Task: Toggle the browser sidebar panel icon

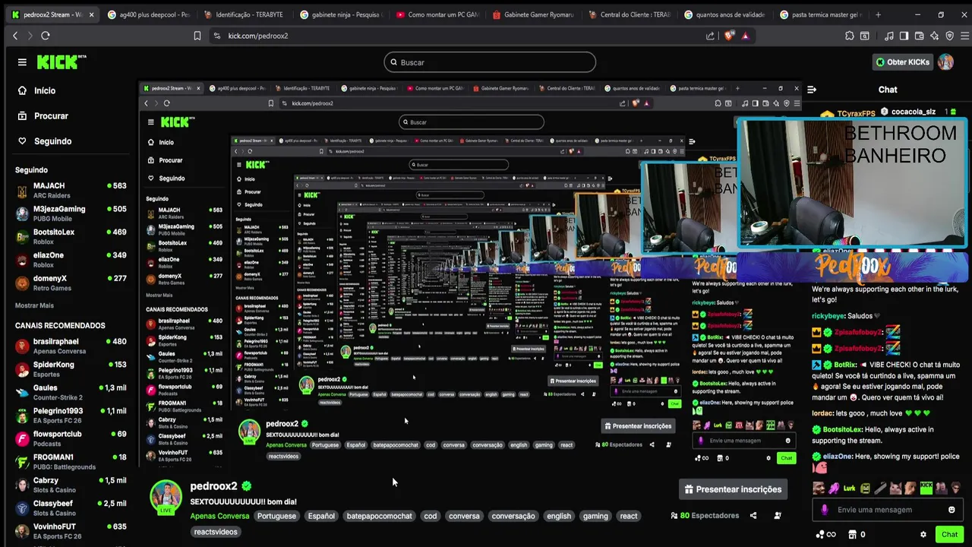Action: (x=904, y=36)
